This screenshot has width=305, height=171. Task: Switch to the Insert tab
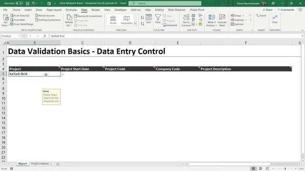click(28, 9)
